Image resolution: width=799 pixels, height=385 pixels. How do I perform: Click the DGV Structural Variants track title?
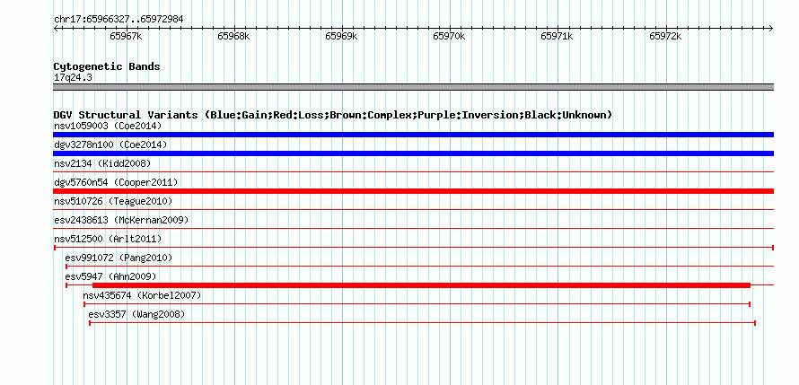coord(333,115)
